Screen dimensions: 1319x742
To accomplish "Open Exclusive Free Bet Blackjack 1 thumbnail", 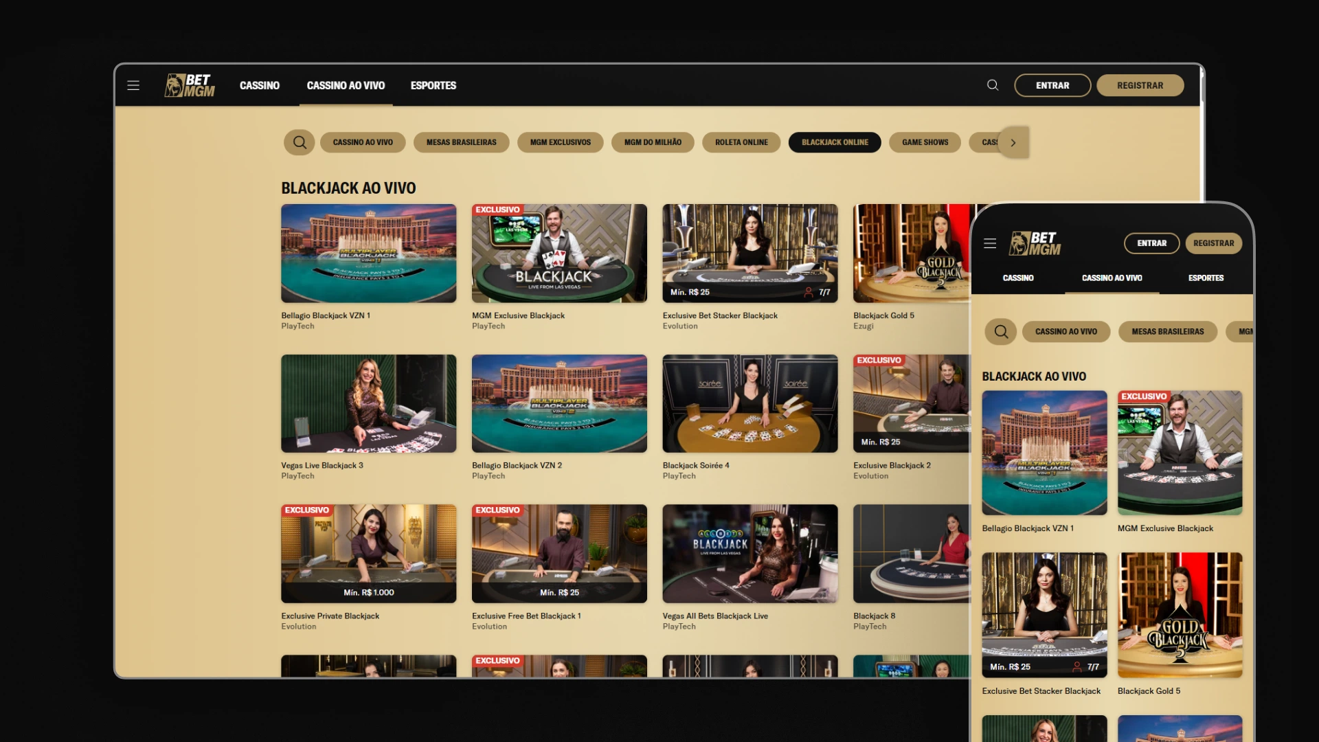I will [559, 554].
